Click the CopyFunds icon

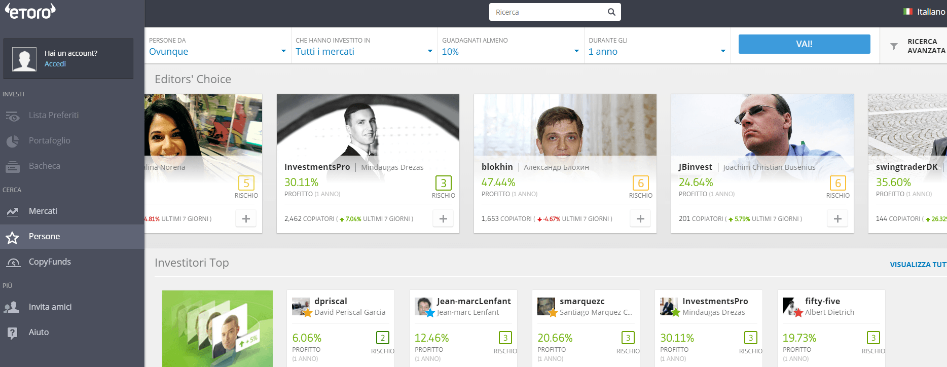tap(13, 263)
